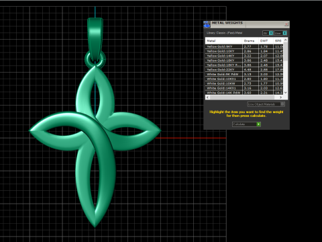Toggle Use Object Materials option
Viewport: 322px width, 242px height.
(266, 104)
